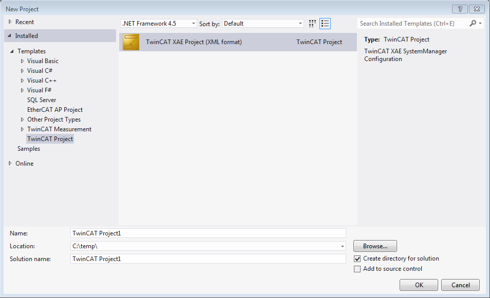Screen dimensions: 490x298
Task: Close the New Project dialog
Action: pos(477,9)
